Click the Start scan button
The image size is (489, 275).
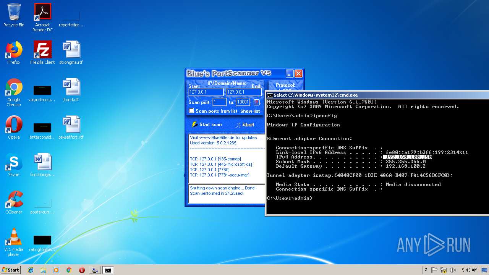click(207, 125)
